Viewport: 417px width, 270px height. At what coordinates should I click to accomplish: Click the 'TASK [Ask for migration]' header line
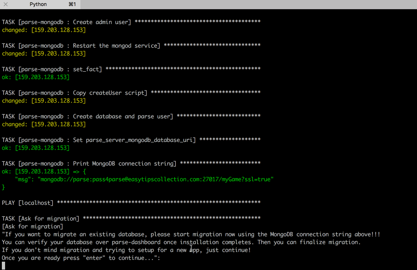pos(41,218)
